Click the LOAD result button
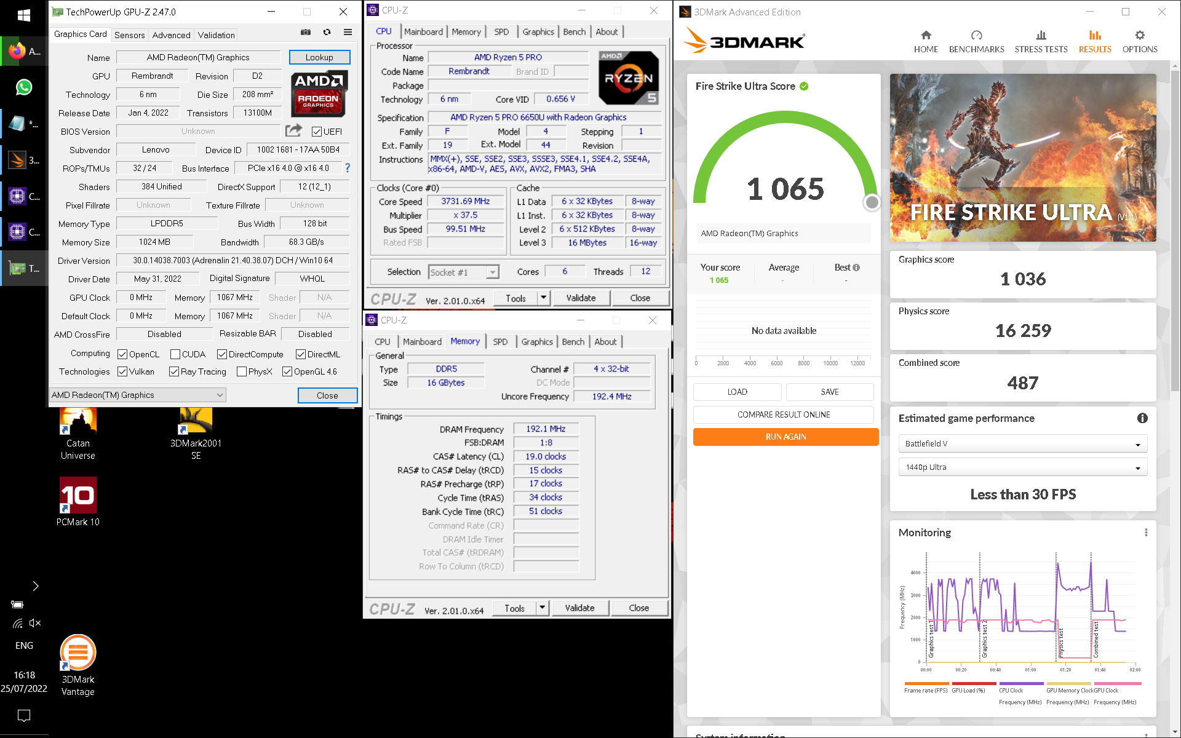 click(x=737, y=392)
